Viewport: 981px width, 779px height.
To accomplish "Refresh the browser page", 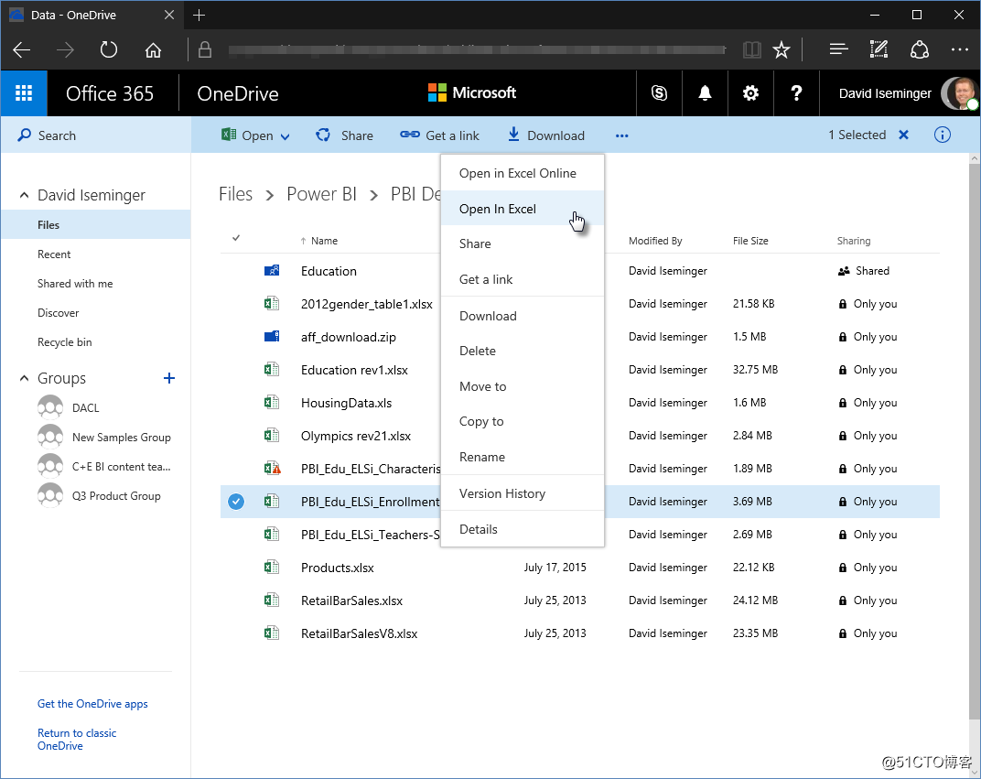I will pos(108,50).
